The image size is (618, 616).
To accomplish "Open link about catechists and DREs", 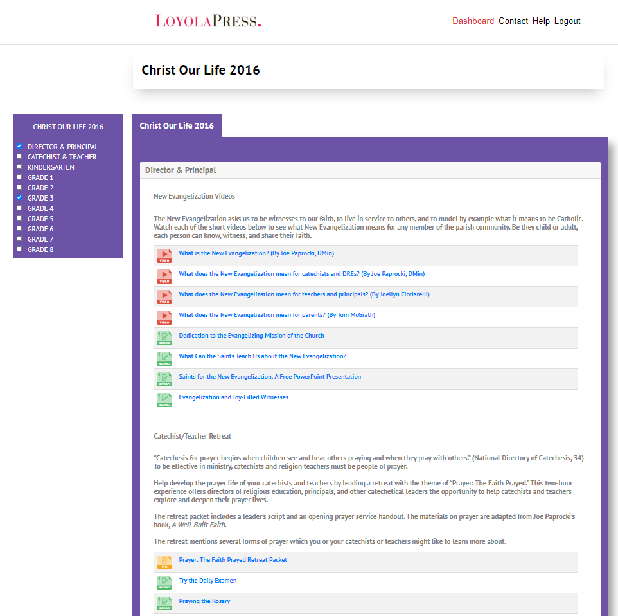I will click(x=302, y=274).
